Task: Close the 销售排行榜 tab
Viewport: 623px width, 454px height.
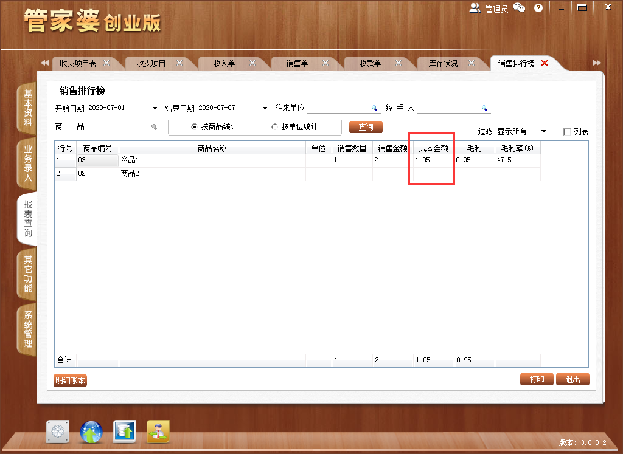Action: coord(545,63)
